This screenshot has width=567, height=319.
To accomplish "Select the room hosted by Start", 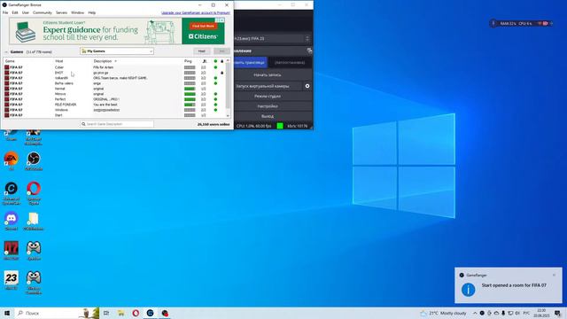I will click(114, 115).
